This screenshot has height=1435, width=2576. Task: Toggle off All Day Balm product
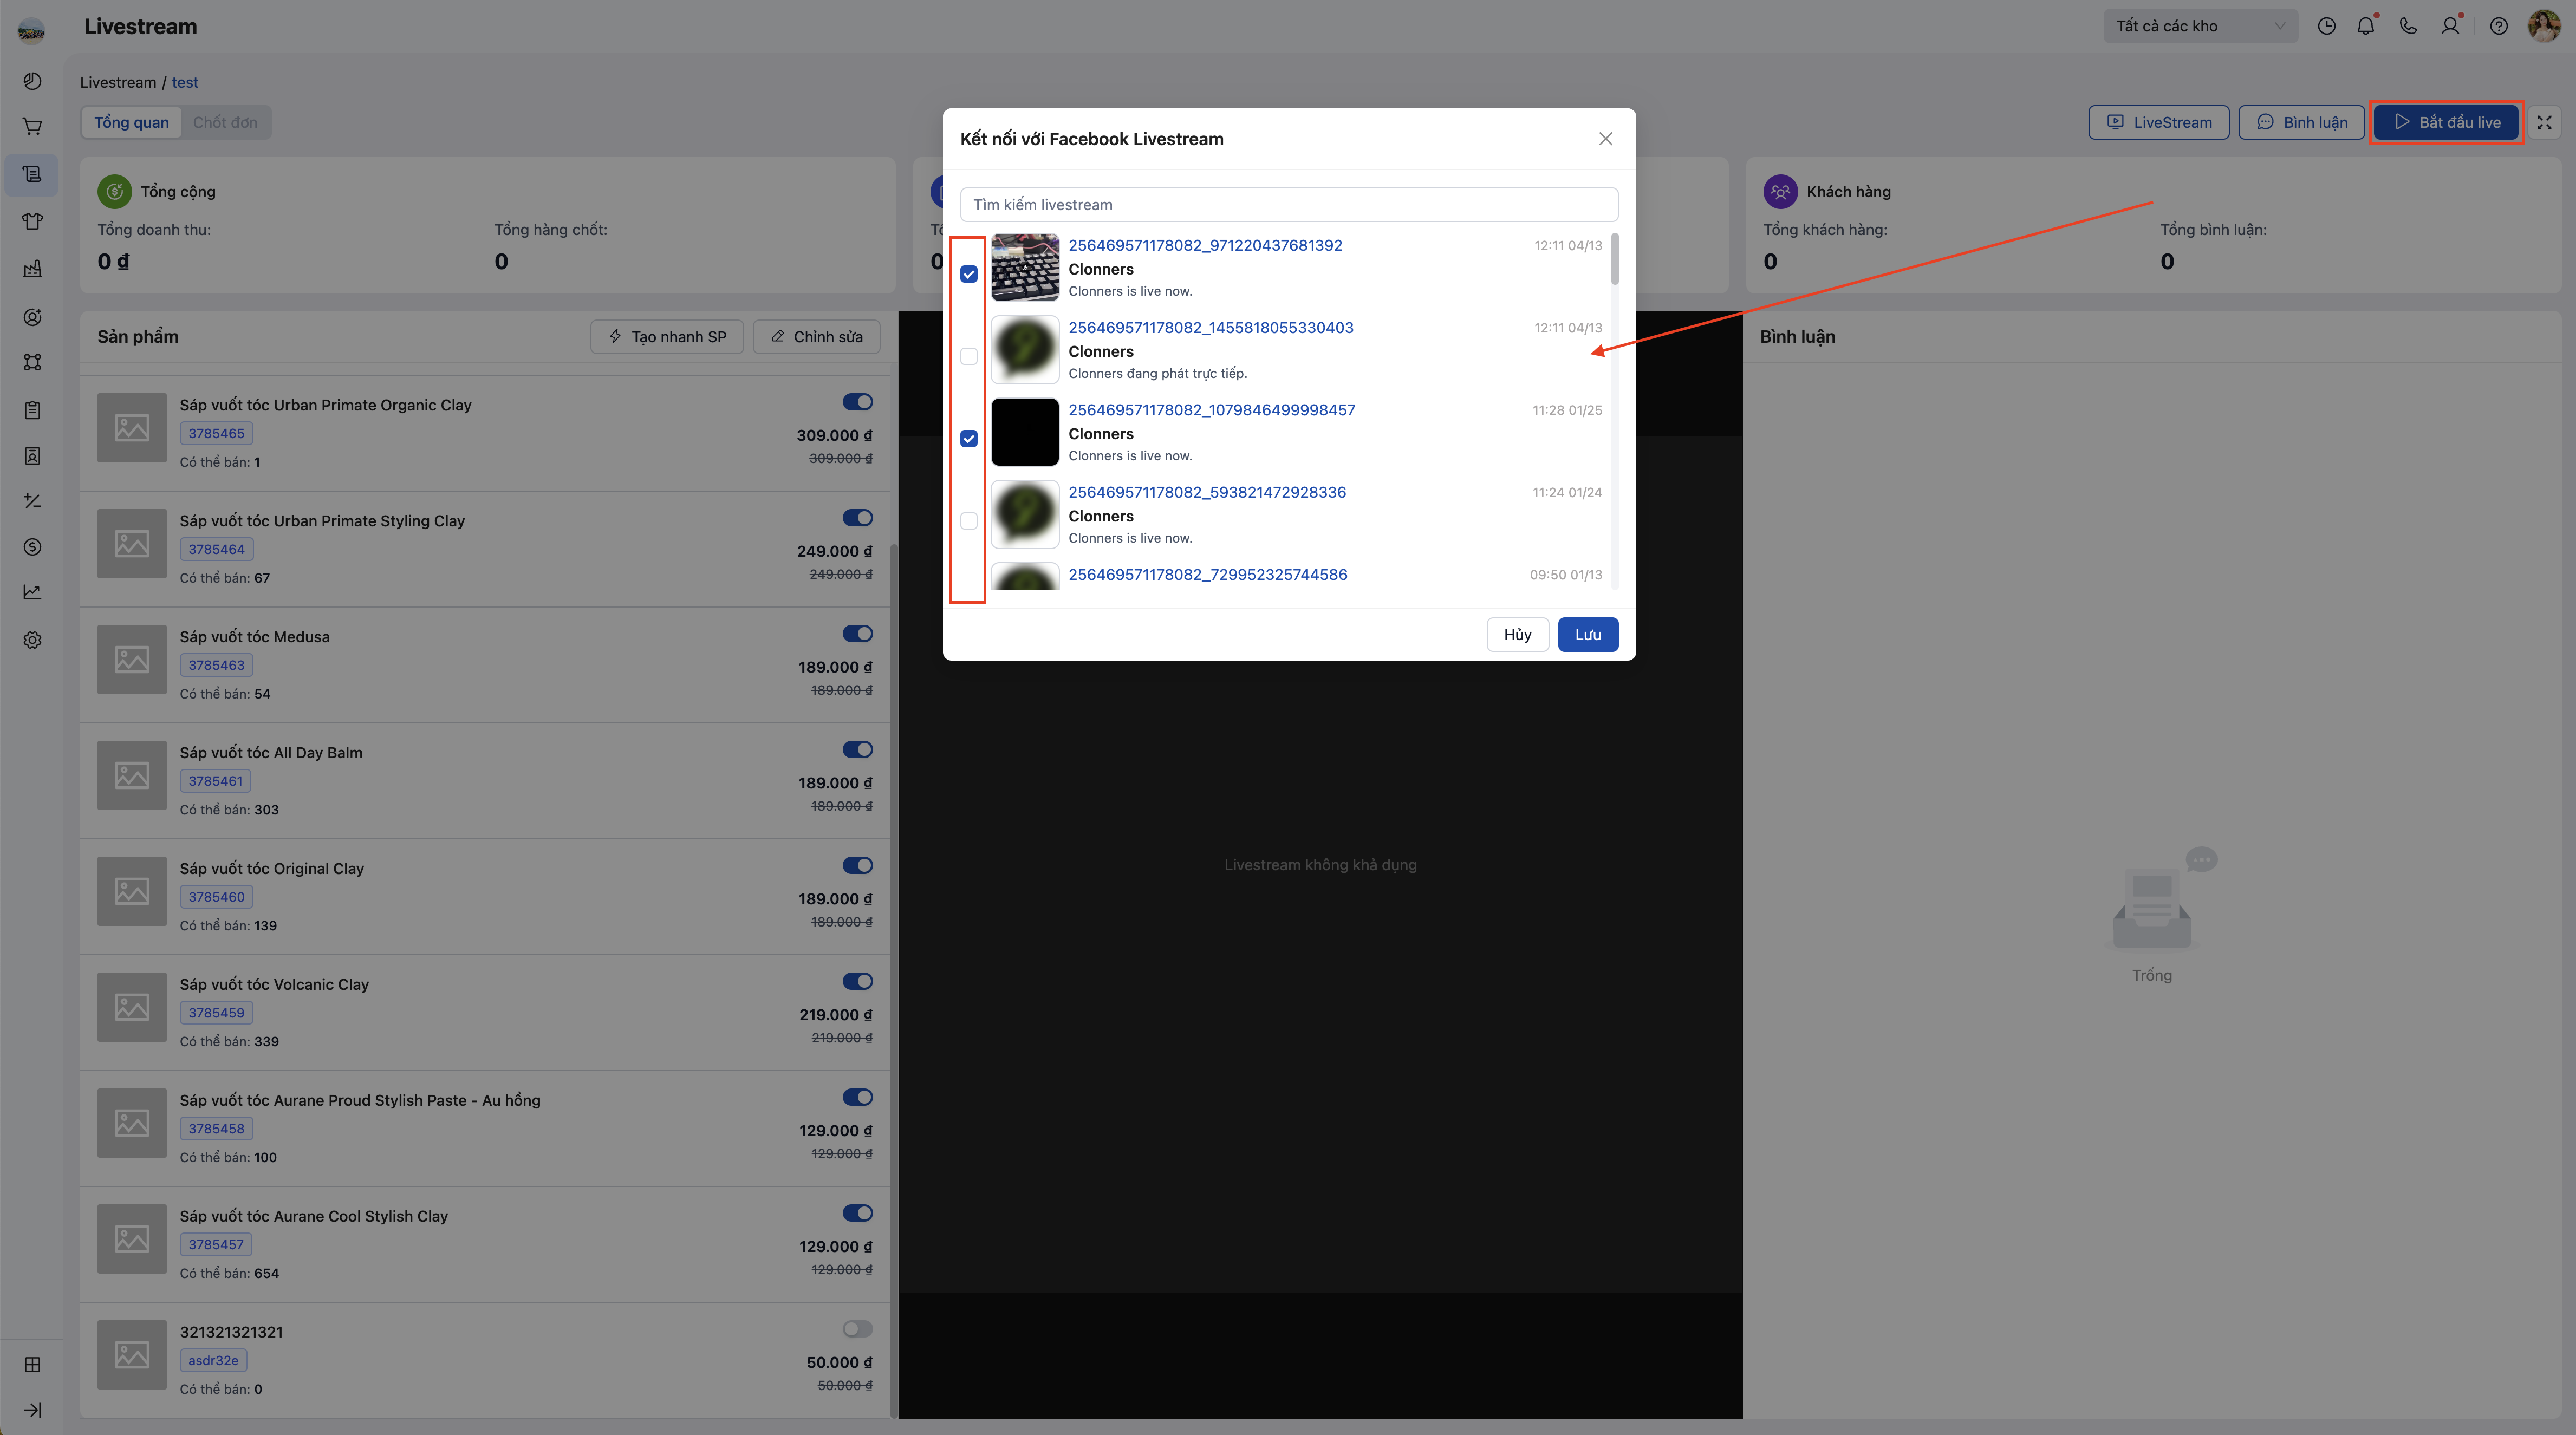857,750
